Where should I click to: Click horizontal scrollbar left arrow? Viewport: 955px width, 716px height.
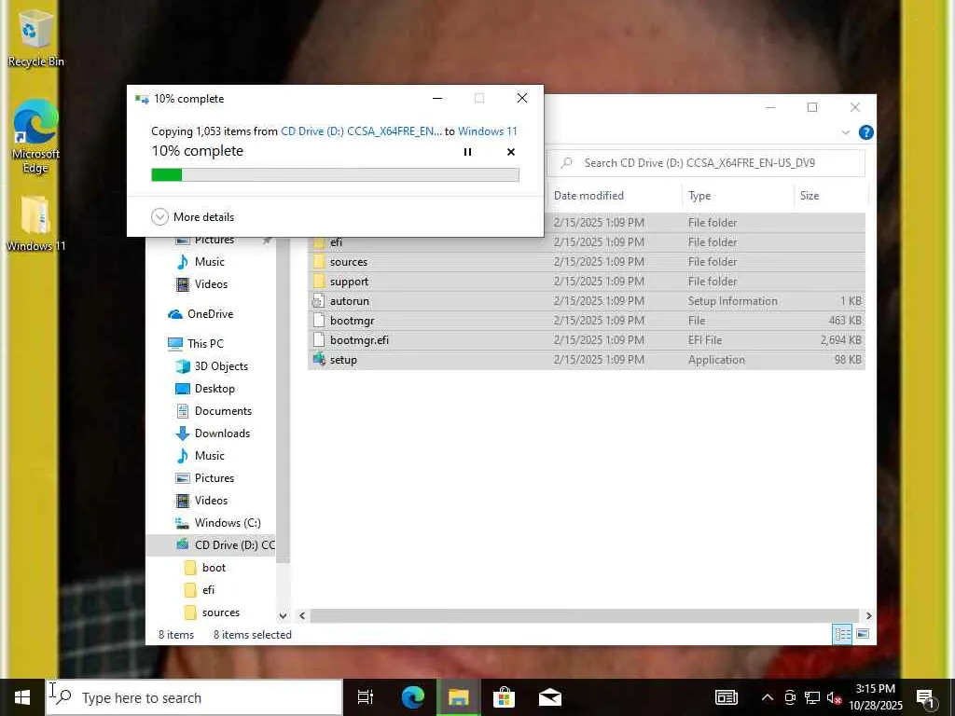[302, 615]
